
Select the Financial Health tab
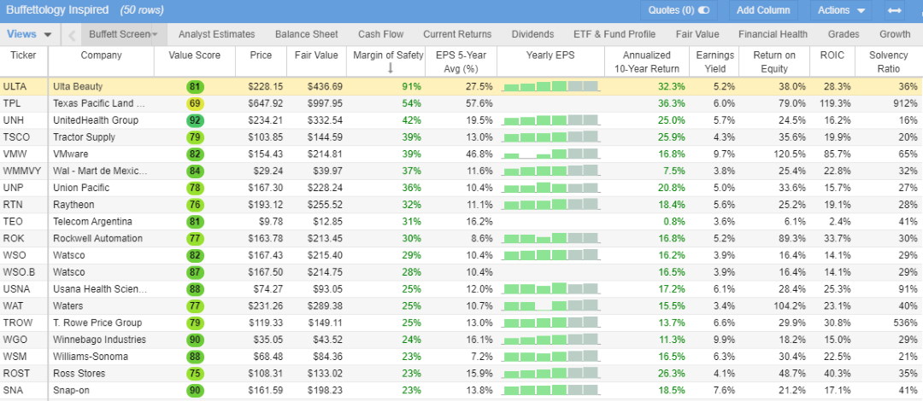773,34
